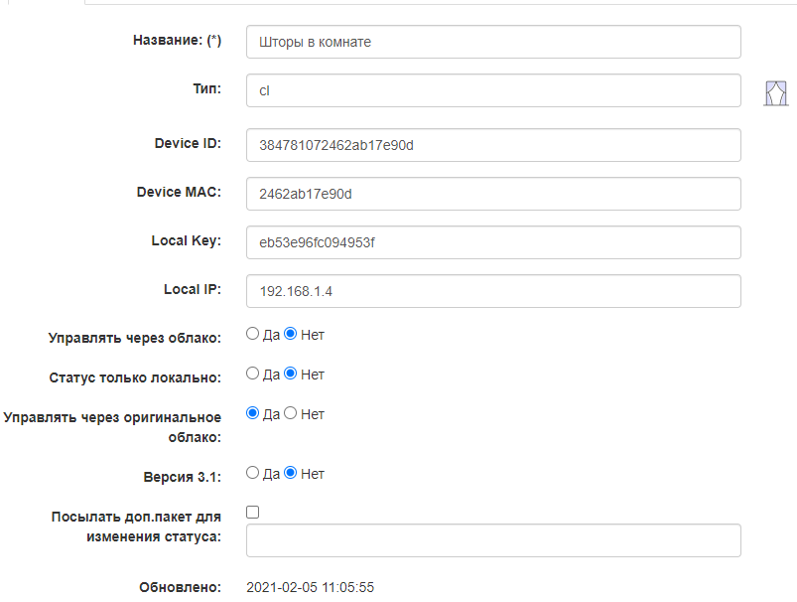Click into the Device ID field

pyautogui.click(x=493, y=145)
